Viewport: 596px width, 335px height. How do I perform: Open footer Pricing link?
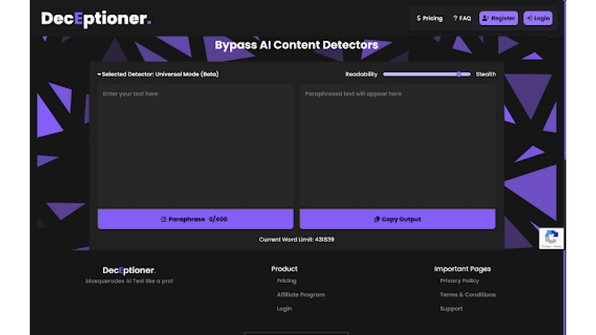(286, 281)
